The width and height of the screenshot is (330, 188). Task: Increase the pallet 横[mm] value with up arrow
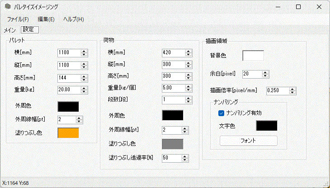(x=84, y=51)
